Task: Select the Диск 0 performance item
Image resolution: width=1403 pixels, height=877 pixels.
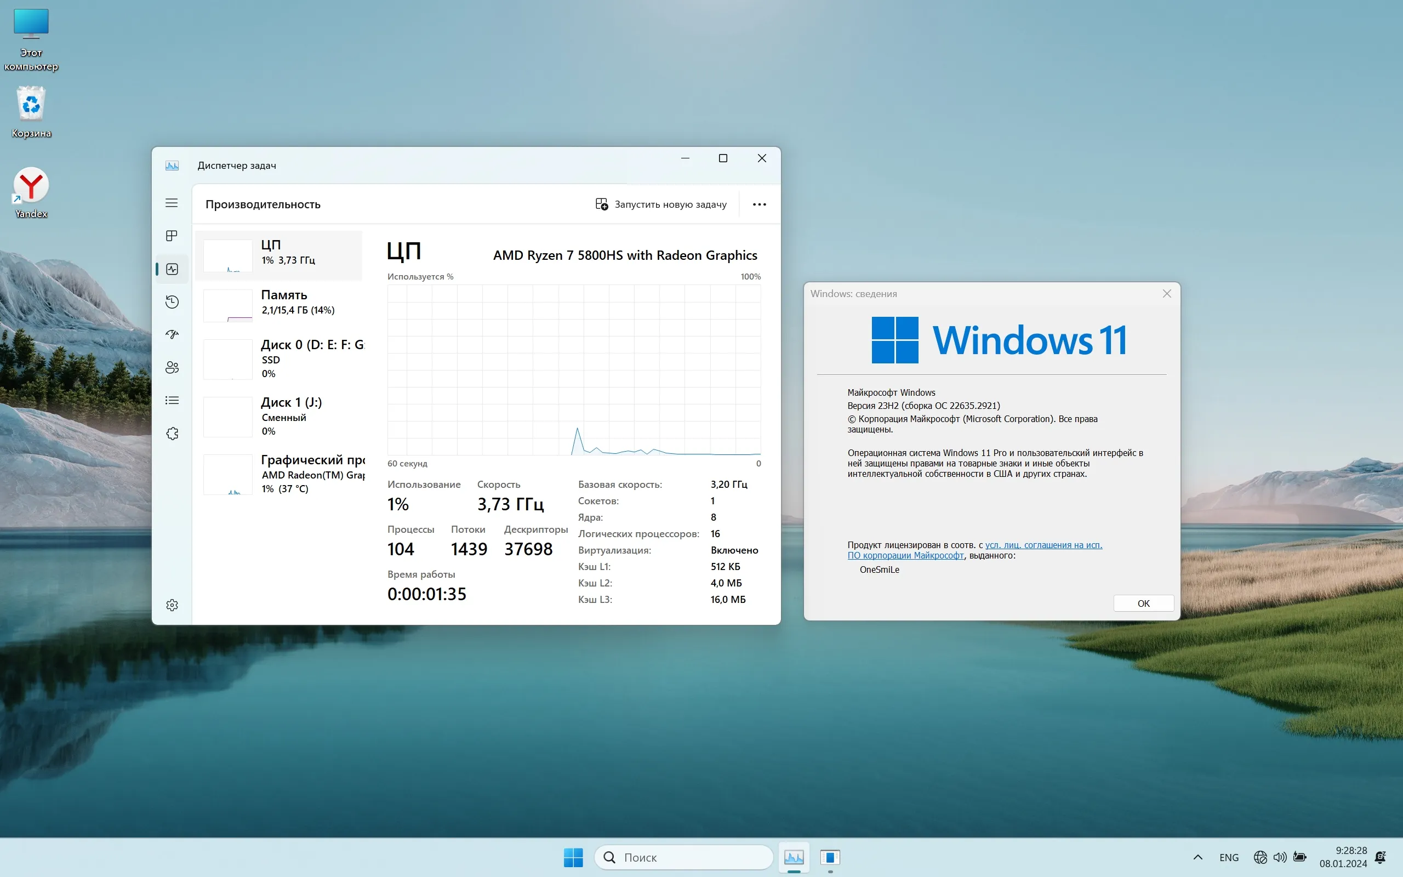Action: [x=283, y=358]
